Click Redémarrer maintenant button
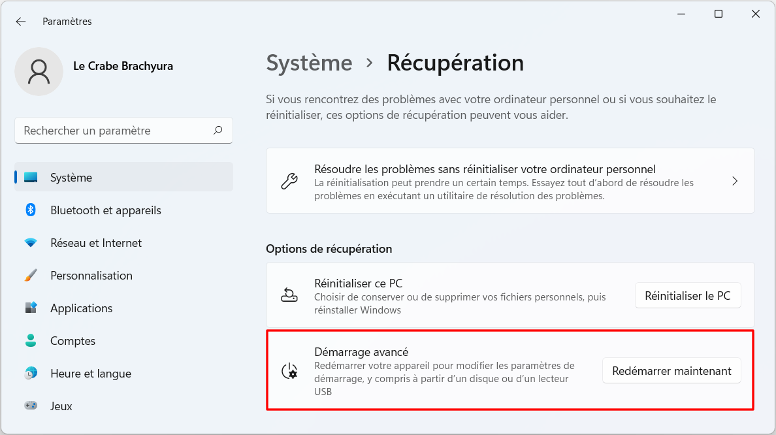Screen dimensions: 776x435 pyautogui.click(x=671, y=371)
